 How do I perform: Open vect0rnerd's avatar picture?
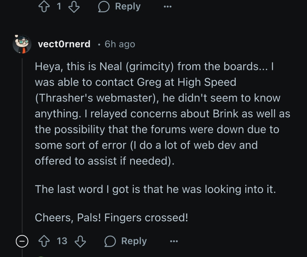(x=22, y=44)
